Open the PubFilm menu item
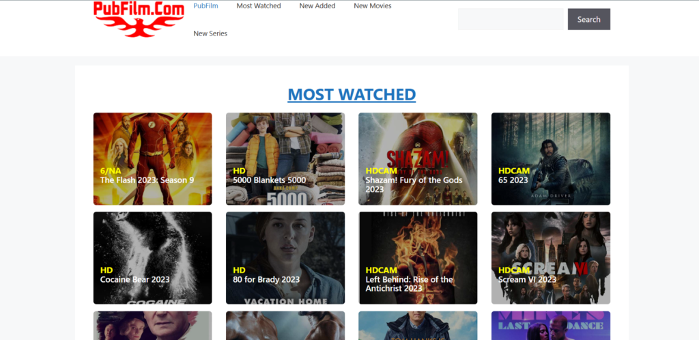This screenshot has width=699, height=340. [x=205, y=5]
